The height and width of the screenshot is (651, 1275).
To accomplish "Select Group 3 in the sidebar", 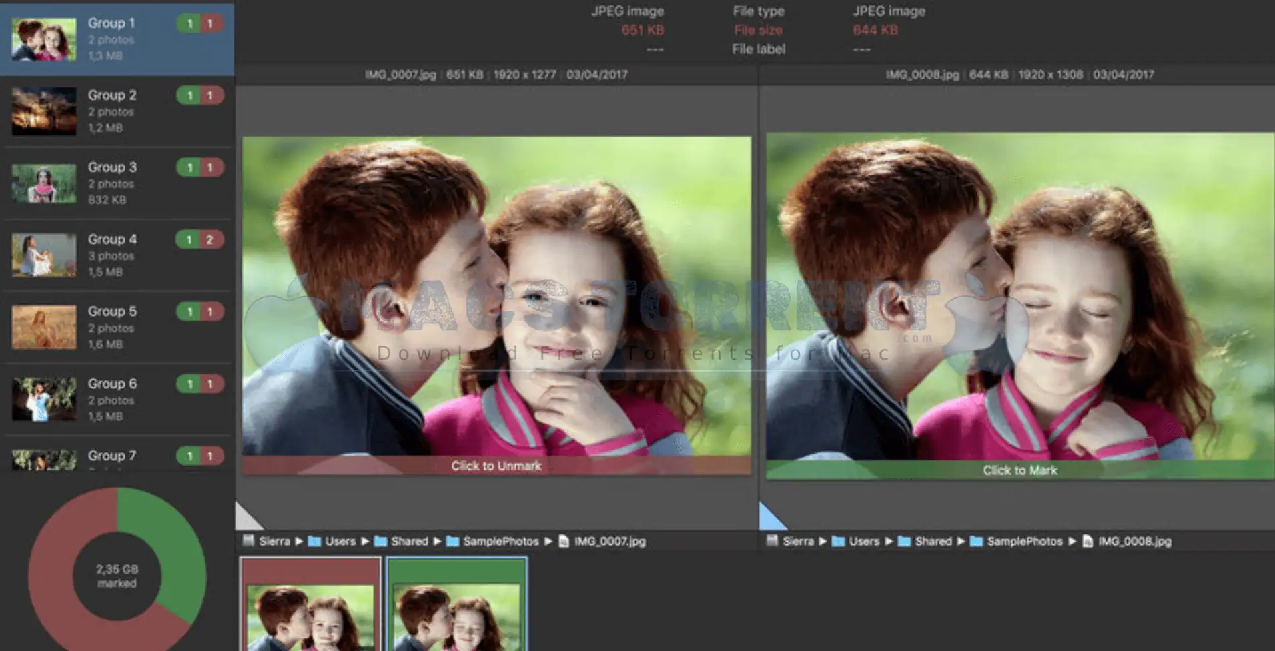I will [117, 183].
